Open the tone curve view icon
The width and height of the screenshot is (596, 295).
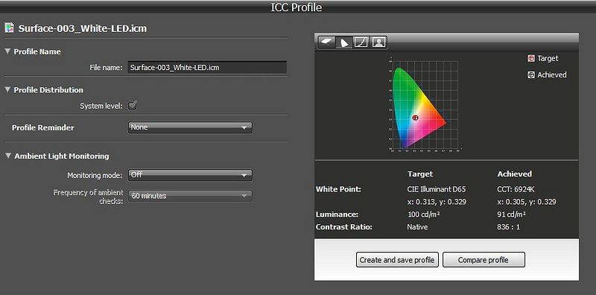[361, 42]
